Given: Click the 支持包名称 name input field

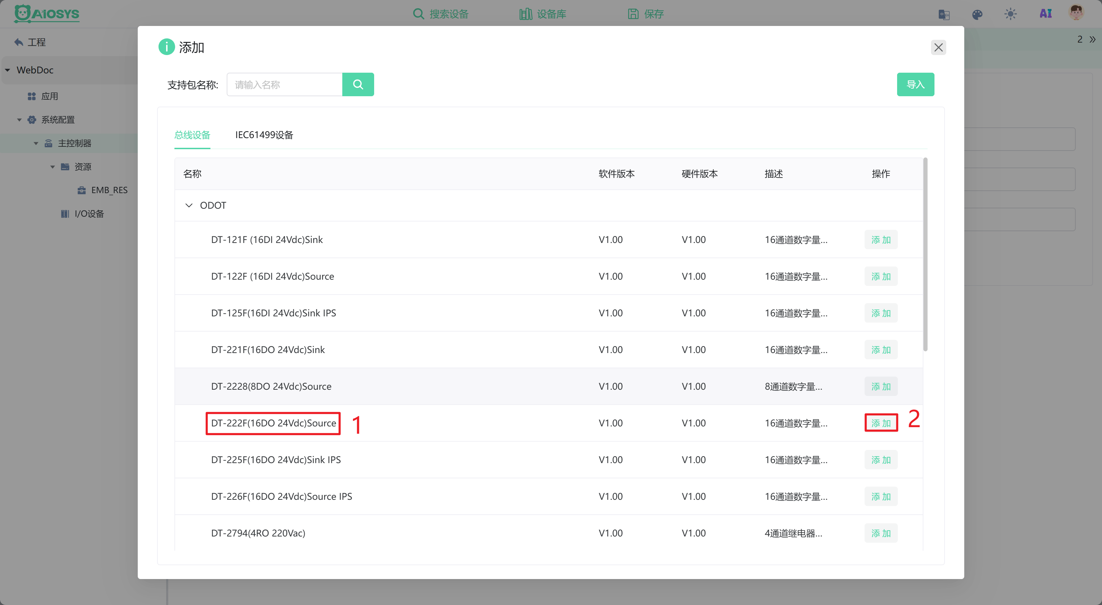Looking at the screenshot, I should pyautogui.click(x=284, y=84).
